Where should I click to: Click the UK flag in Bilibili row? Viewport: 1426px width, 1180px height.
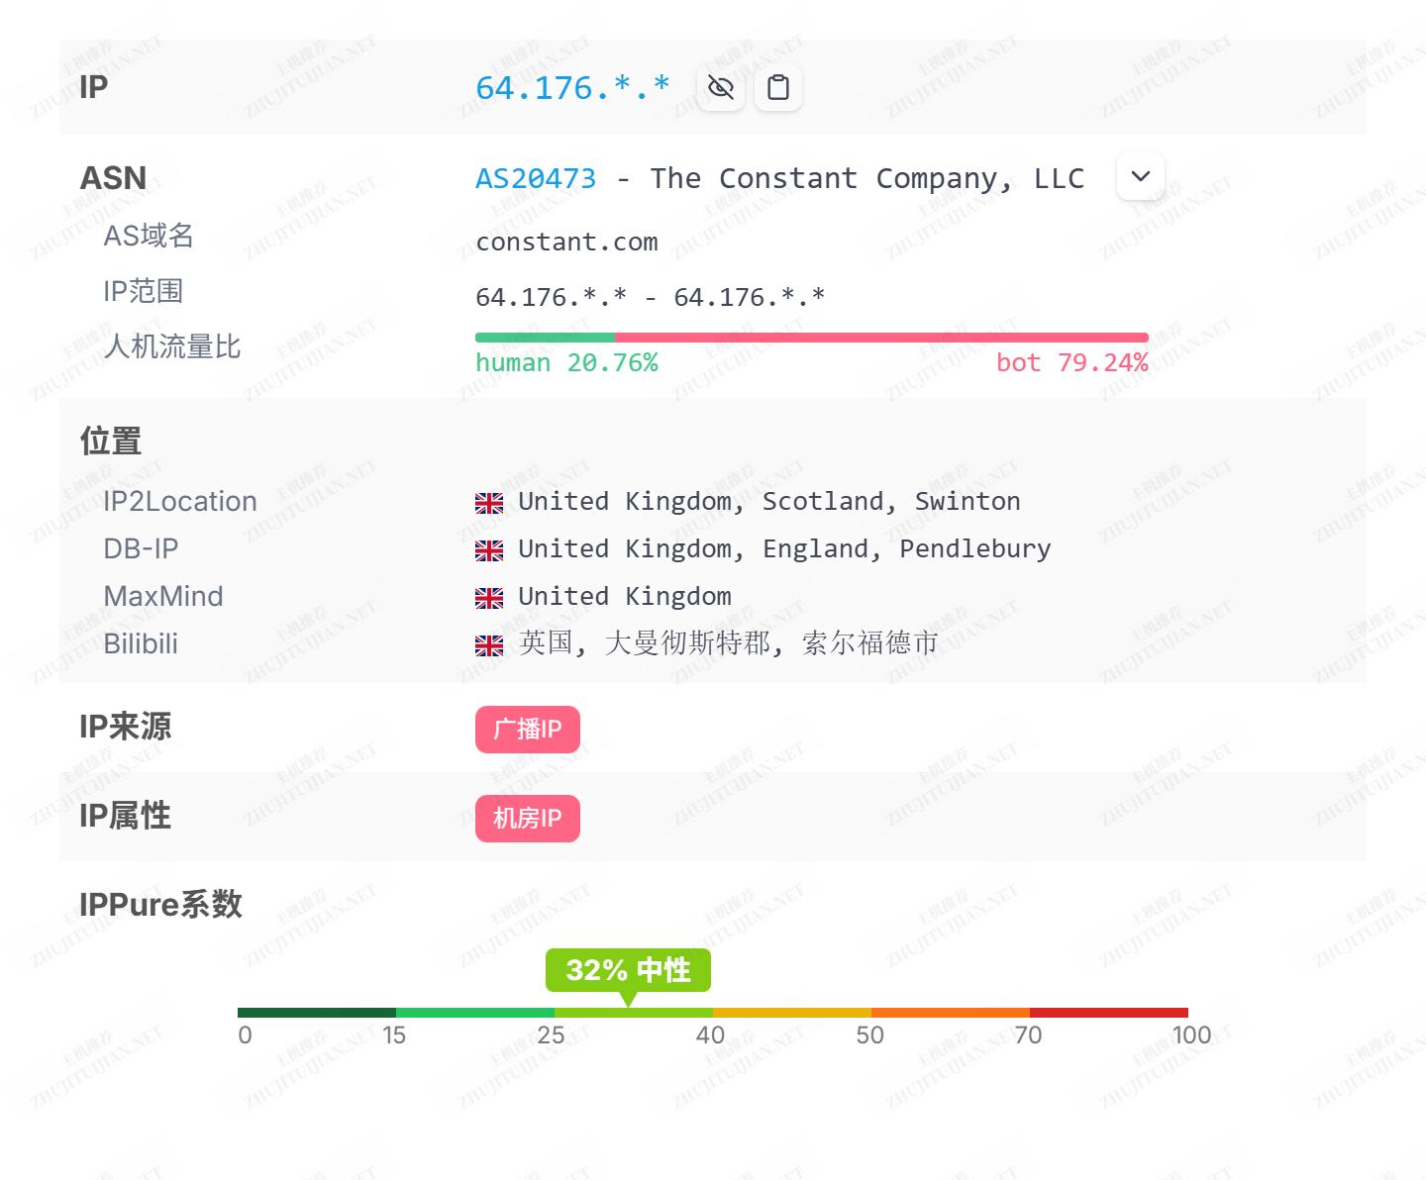489,645
